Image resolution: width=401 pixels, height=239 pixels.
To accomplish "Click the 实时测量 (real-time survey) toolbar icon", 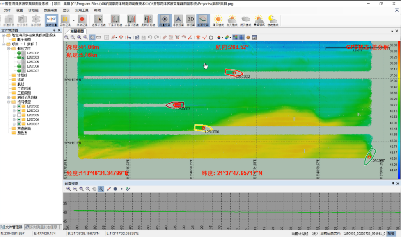I will click(x=51, y=20).
